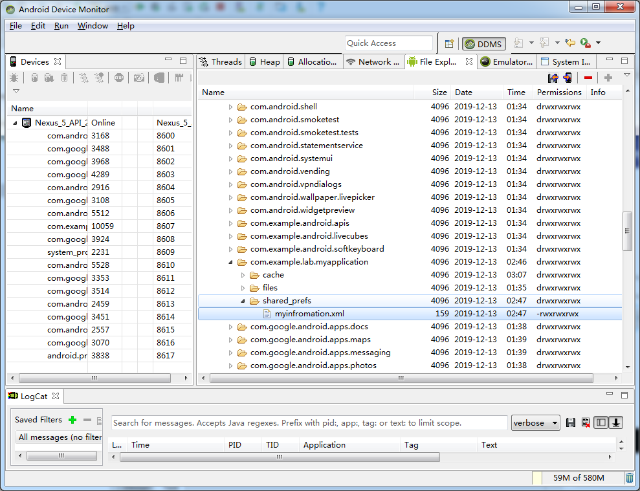
Task: Toggle LogCat scroll lock button
Action: pyautogui.click(x=615, y=422)
